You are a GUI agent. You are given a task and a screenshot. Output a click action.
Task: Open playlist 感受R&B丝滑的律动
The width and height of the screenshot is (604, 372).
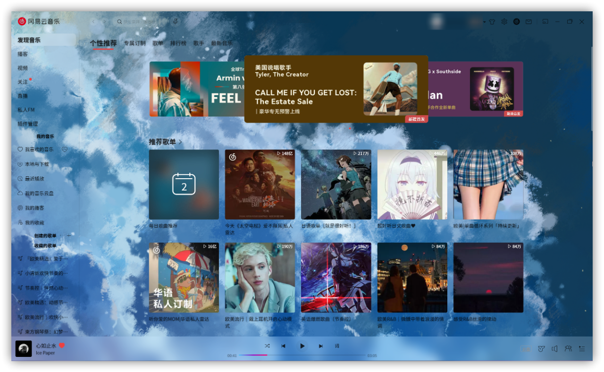tap(488, 278)
